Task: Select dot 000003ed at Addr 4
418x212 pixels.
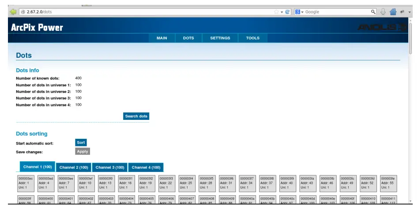Action: (46, 183)
